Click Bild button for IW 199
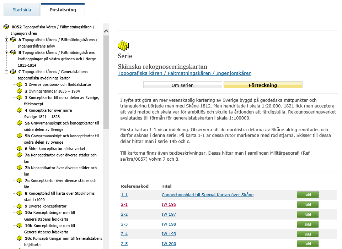The image size is (342, 249). click(x=308, y=234)
